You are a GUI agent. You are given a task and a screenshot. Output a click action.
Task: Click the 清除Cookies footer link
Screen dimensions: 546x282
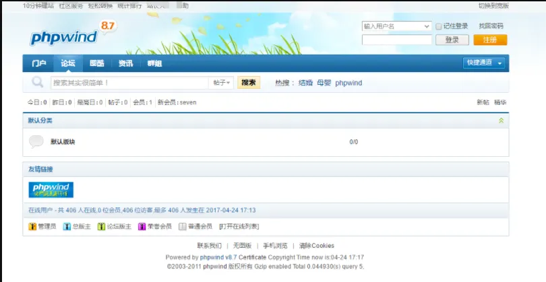[x=317, y=246]
